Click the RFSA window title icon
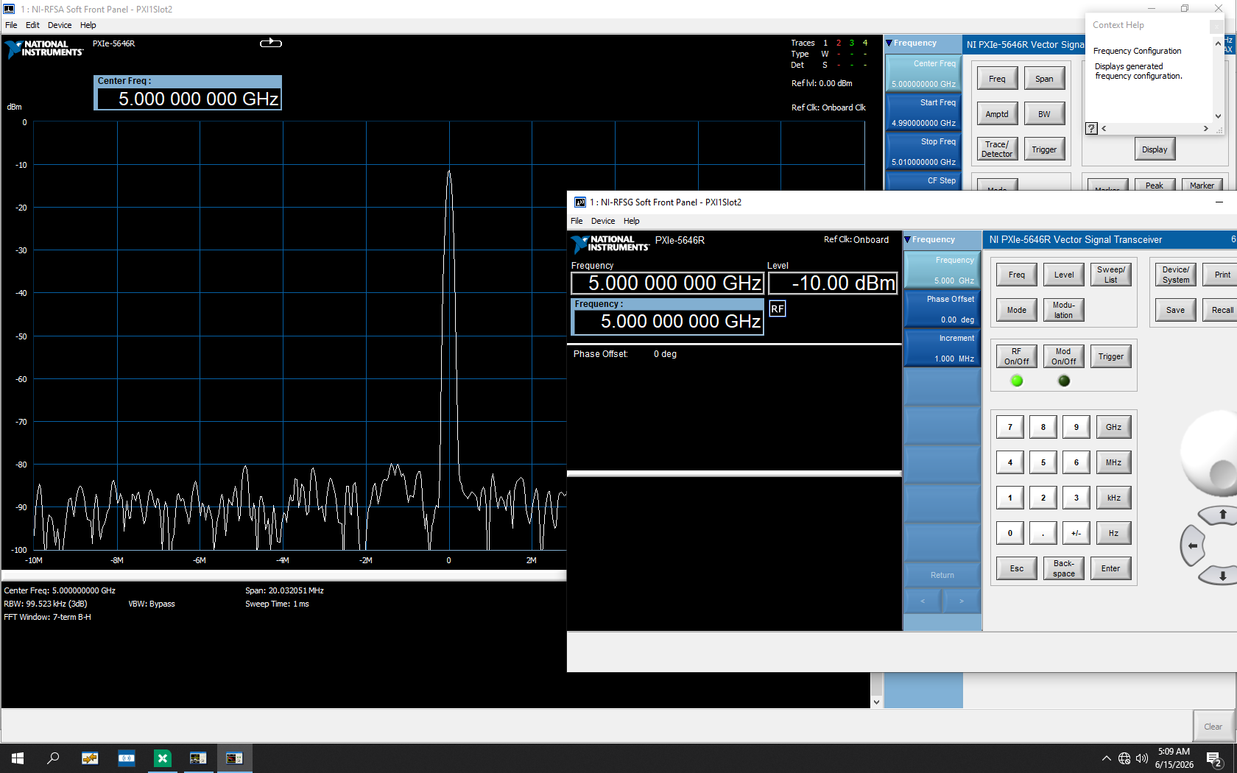Image resolution: width=1237 pixels, height=773 pixels. coord(9,9)
